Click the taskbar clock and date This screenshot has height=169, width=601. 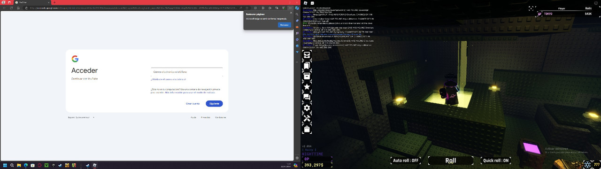click(286, 165)
